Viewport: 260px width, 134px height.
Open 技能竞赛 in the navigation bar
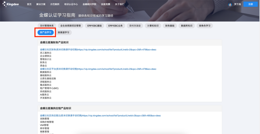pyautogui.click(x=106, y=4)
